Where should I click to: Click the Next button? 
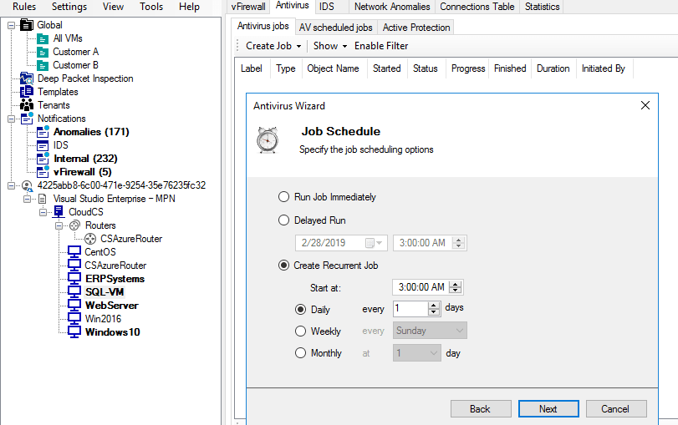coord(548,408)
